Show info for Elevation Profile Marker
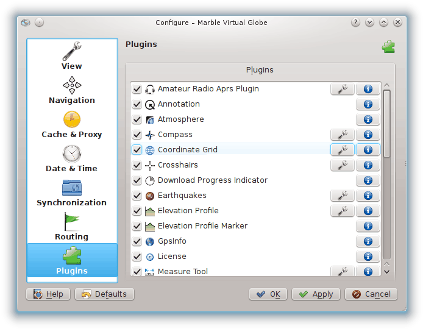The image size is (423, 329). coord(368,226)
